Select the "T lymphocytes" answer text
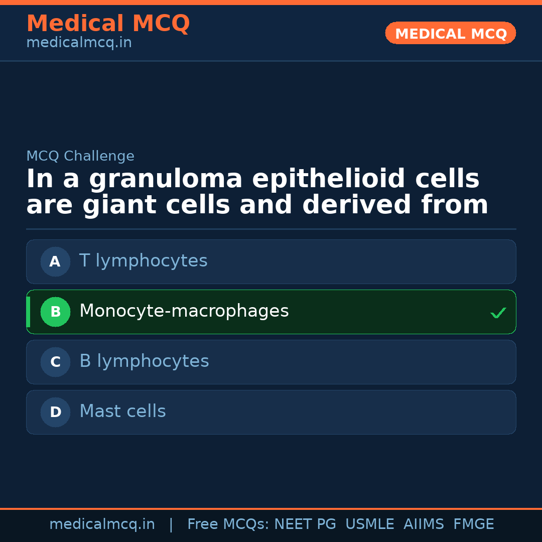 (x=143, y=261)
